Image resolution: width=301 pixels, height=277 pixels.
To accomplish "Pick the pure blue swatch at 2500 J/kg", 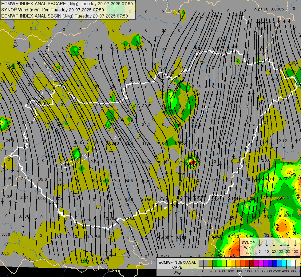I will pos(275,263).
